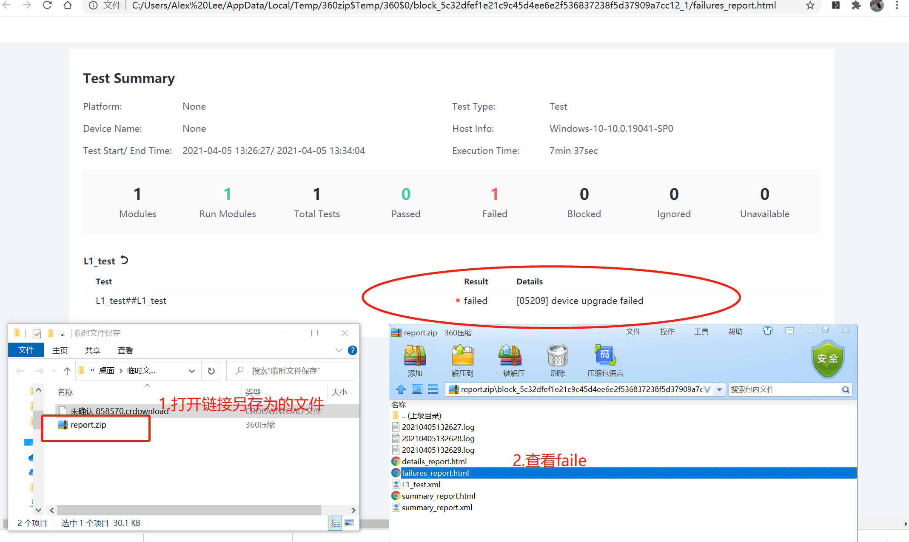The height and width of the screenshot is (542, 909).
Task: Switch Explorer to details view layout
Action: click(x=335, y=523)
